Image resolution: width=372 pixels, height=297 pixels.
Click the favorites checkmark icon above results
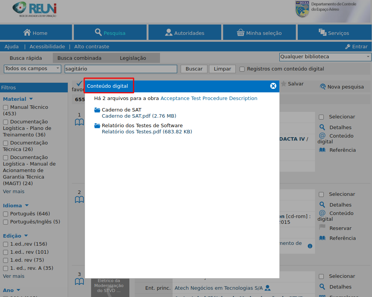pyautogui.click(x=80, y=83)
